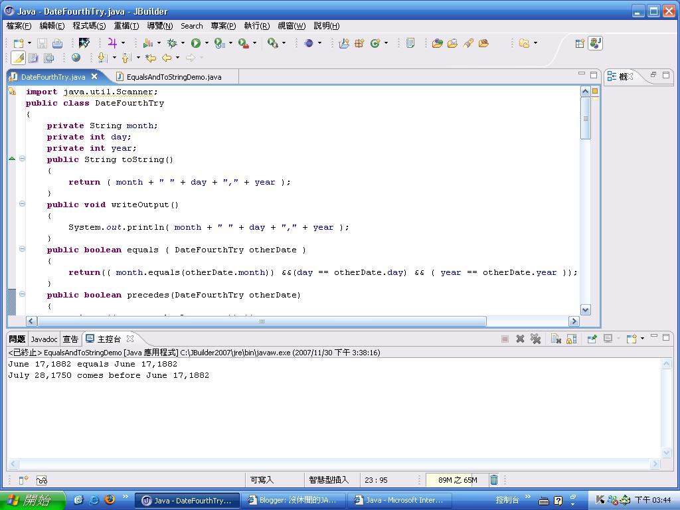Click the New file wizard icon
Image resolution: width=680 pixels, height=510 pixels.
[x=18, y=43]
